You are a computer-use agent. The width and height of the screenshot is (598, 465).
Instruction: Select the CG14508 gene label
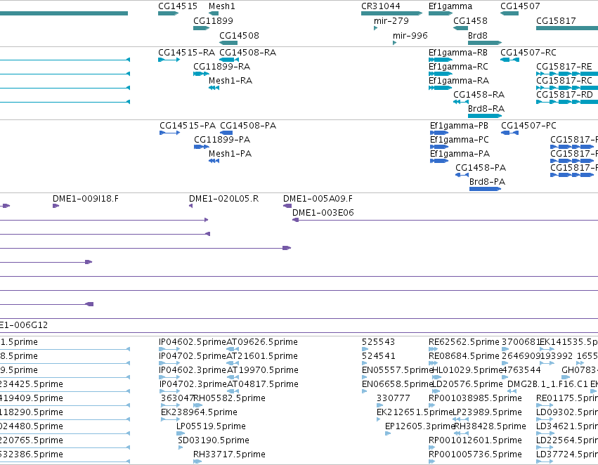pos(239,35)
